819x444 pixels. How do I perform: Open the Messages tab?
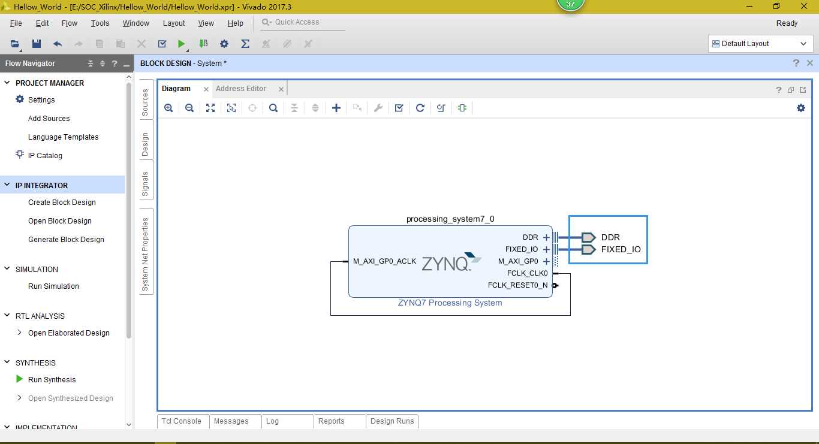coord(235,421)
